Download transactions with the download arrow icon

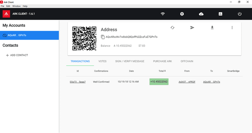point(212,28)
